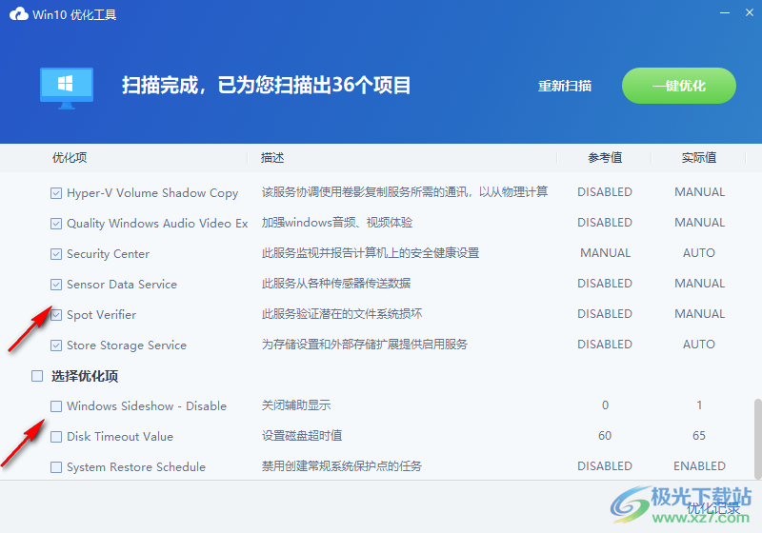Uncheck Spot Verifier checkbox
Viewport: 762px width, 533px height.
(x=56, y=315)
